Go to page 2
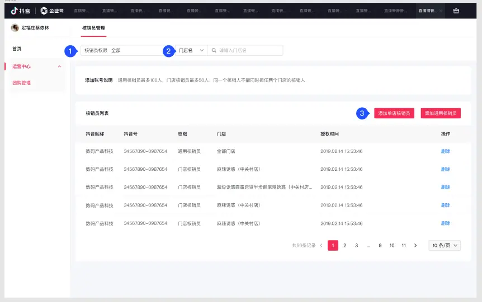This screenshot has height=302, width=482. coord(344,246)
